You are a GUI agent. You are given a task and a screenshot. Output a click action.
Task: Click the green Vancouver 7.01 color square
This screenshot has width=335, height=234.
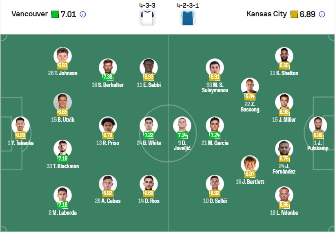point(55,14)
